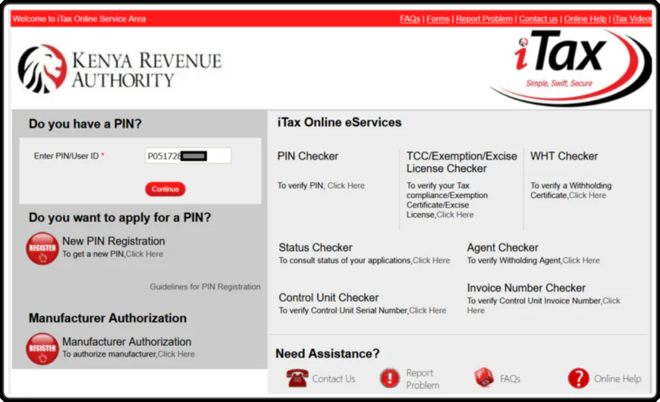Click Here link for Status Checker
Image resolution: width=660 pixels, height=402 pixels.
[x=431, y=261]
